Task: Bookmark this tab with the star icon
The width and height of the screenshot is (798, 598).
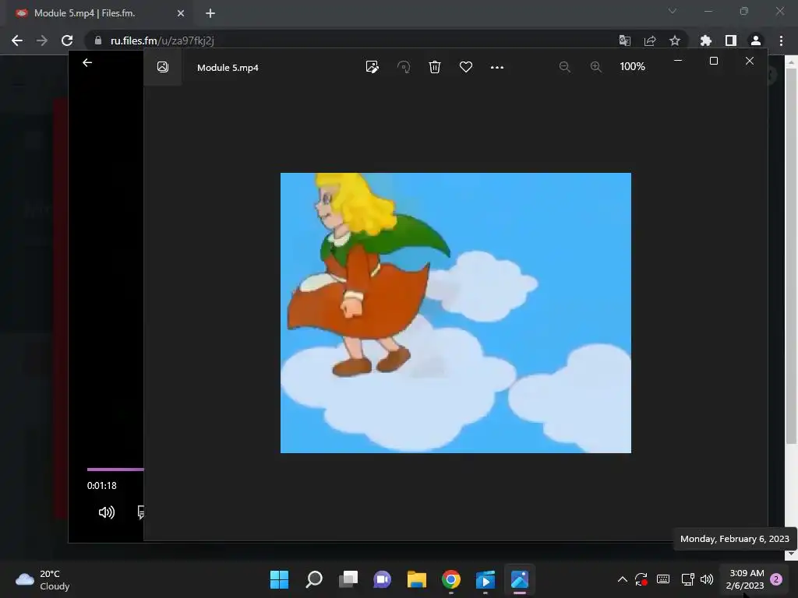Action: point(675,40)
